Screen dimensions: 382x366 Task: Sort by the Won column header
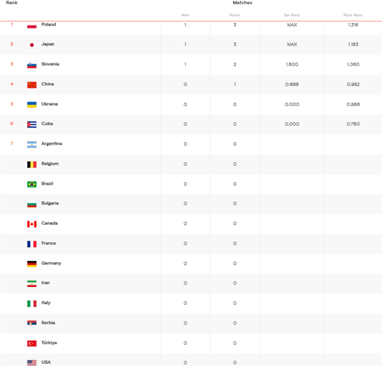(x=185, y=15)
